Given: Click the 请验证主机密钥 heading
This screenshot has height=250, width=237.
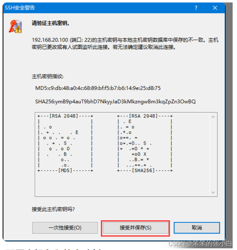Looking at the screenshot, I should pyautogui.click(x=51, y=23).
